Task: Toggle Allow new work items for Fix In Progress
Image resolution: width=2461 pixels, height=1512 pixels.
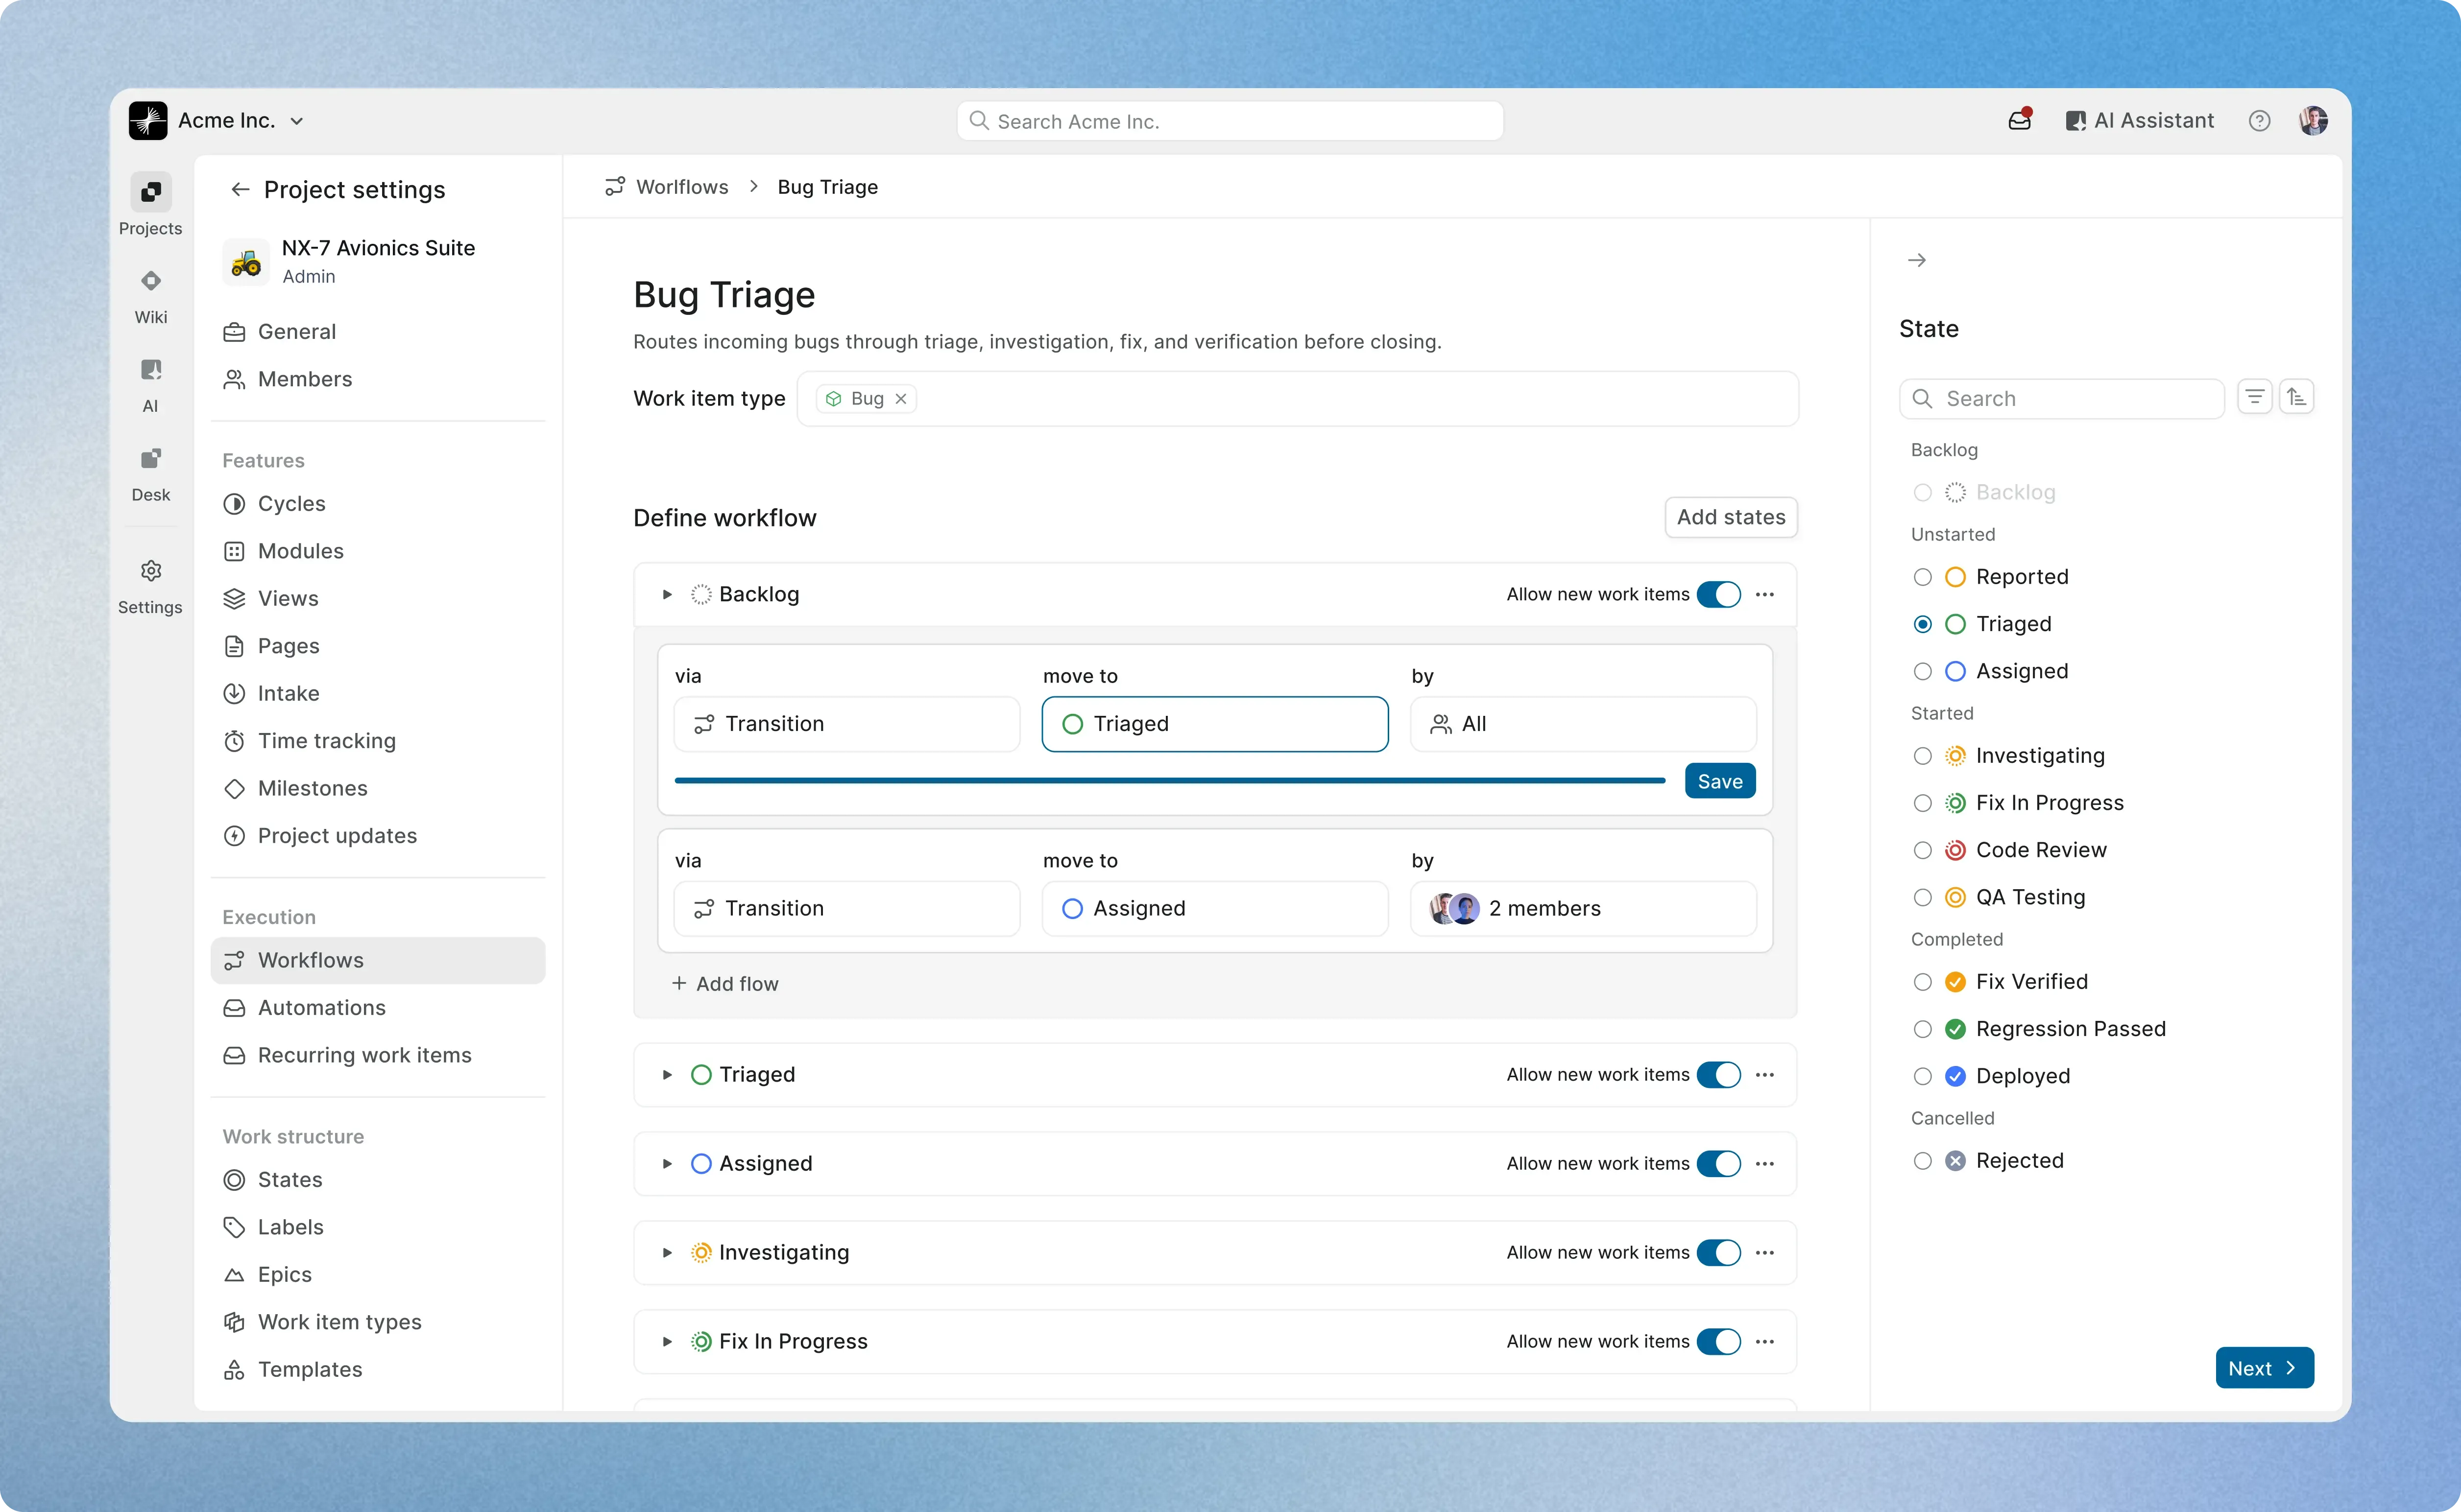Action: pos(1718,1341)
